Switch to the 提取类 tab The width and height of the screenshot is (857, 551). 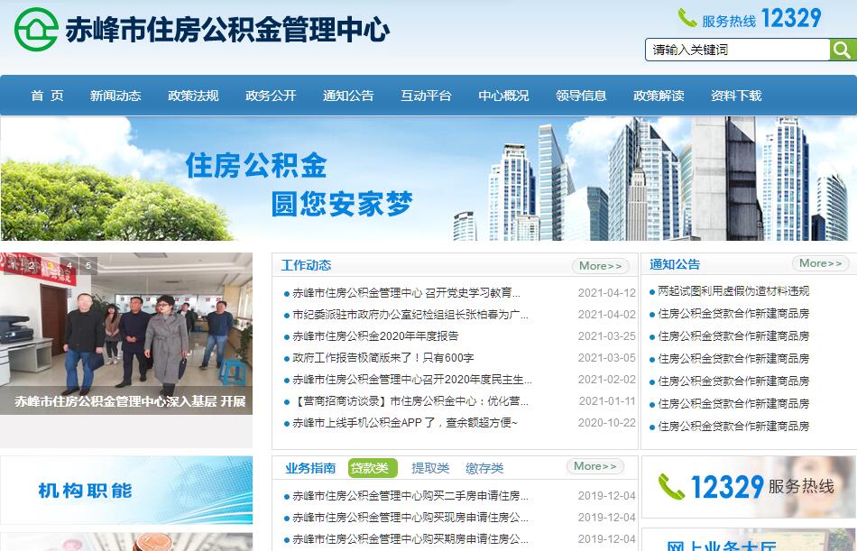click(430, 468)
